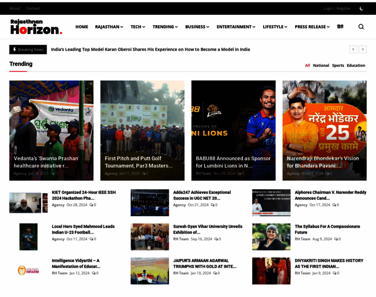Open Local Hero Syed Mahmood headline
Viewport: 376px width, 297px height.
click(x=83, y=229)
